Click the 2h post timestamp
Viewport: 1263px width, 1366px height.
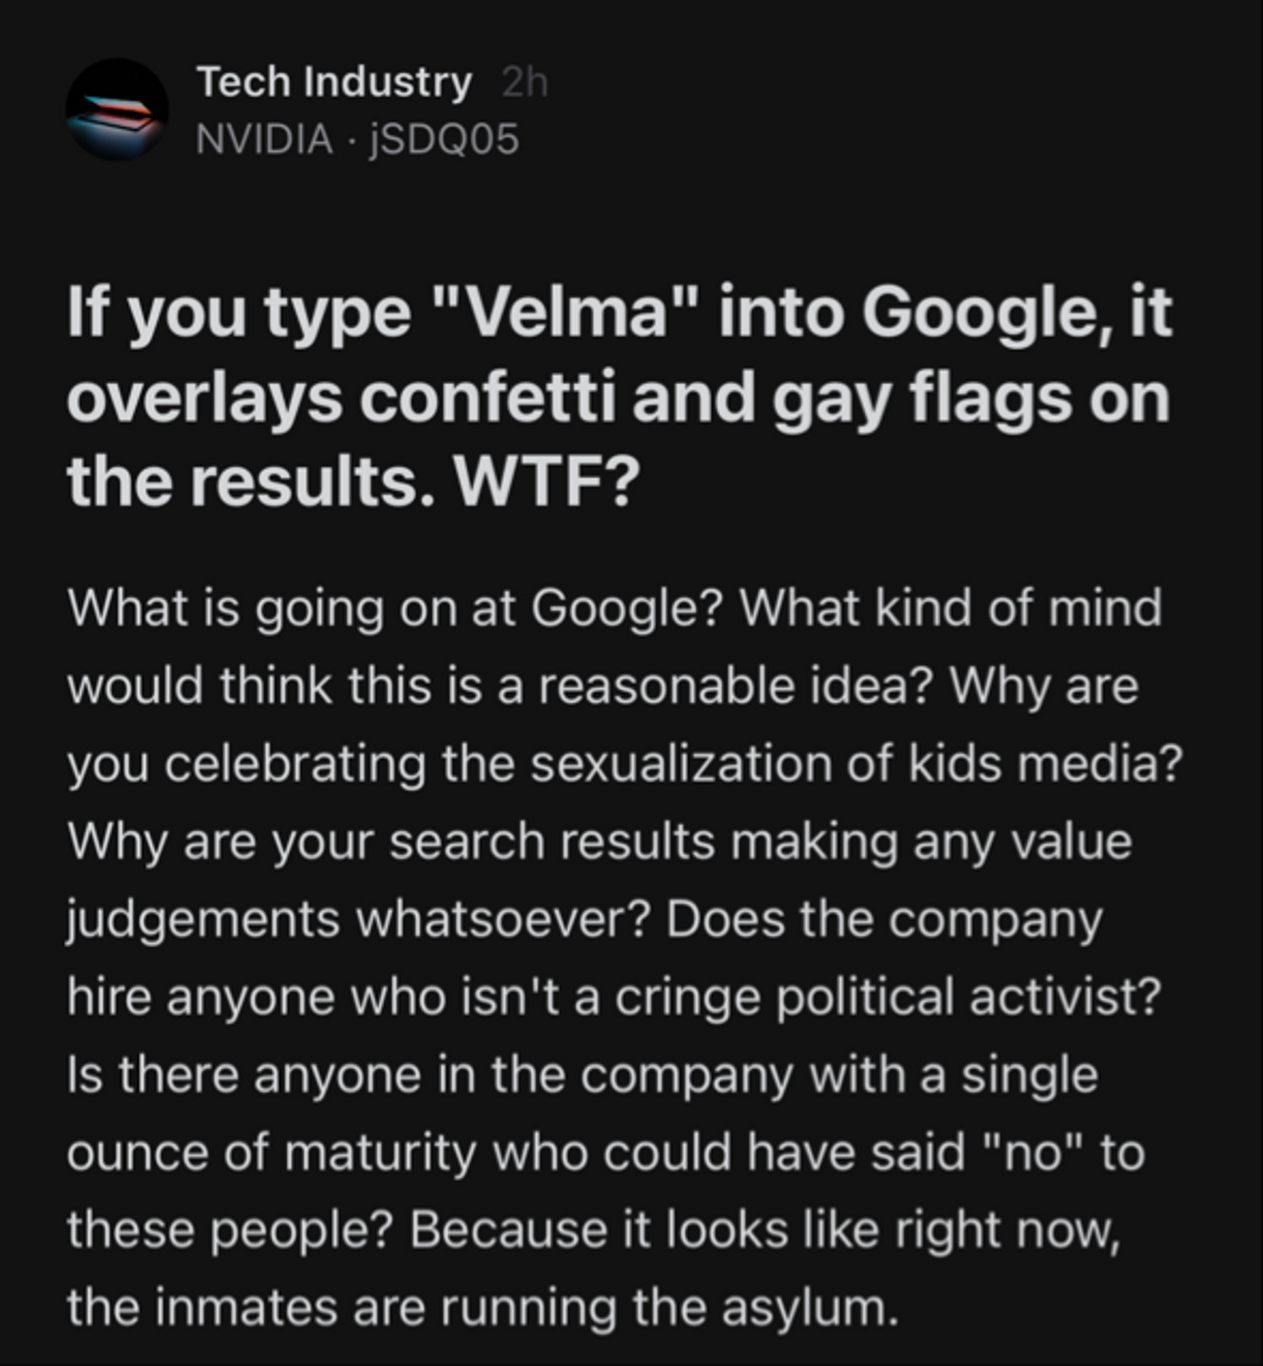525,83
